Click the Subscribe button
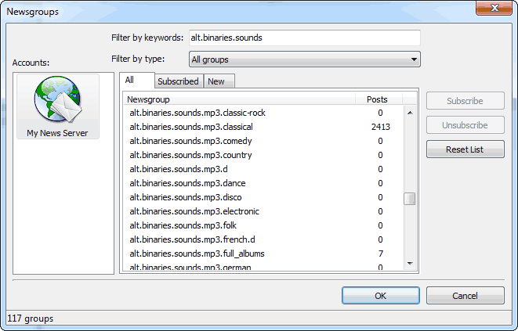Image resolution: width=518 pixels, height=331 pixels. [x=465, y=101]
